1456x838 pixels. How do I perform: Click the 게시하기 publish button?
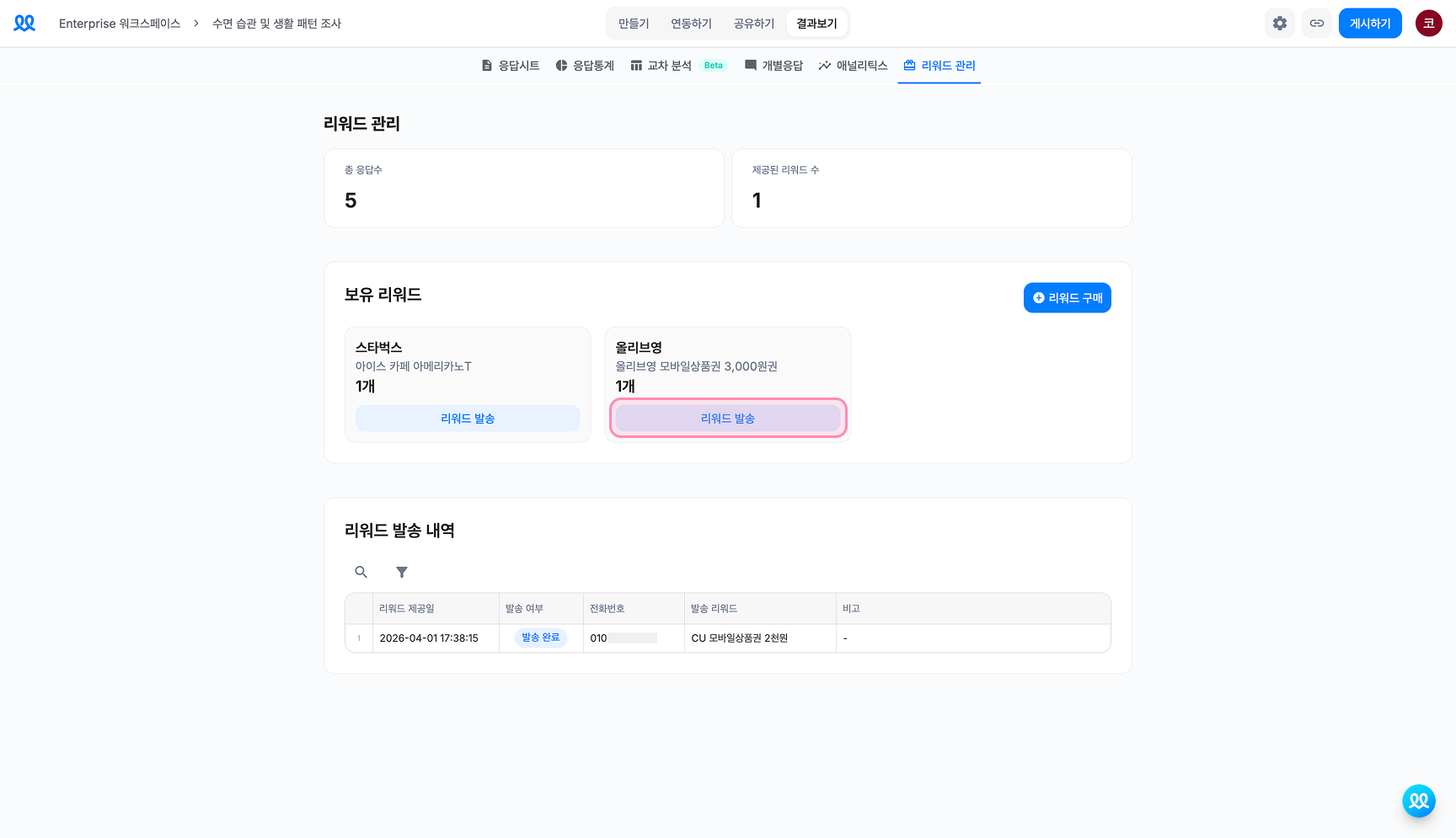click(1370, 24)
